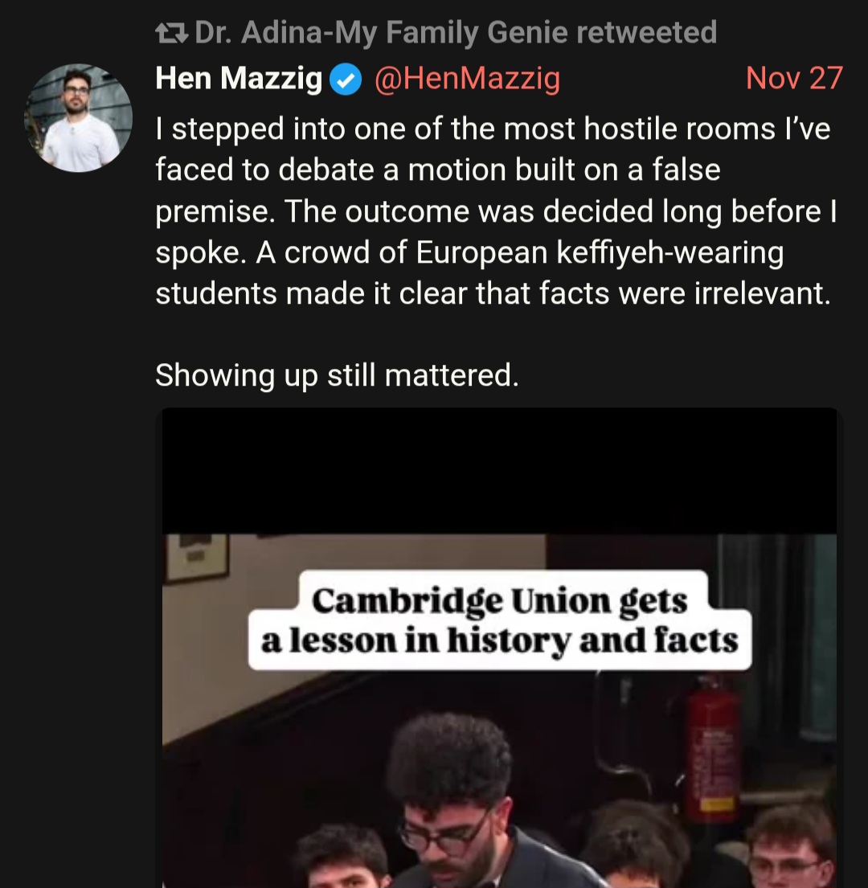The image size is (868, 888).
Task: Click the words "European keffiyeh-wearing" in tweet
Action: click(x=600, y=252)
